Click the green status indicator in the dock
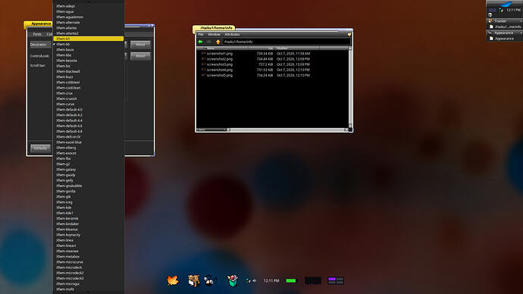Image resolution: width=523 pixels, height=294 pixels. 291,280
